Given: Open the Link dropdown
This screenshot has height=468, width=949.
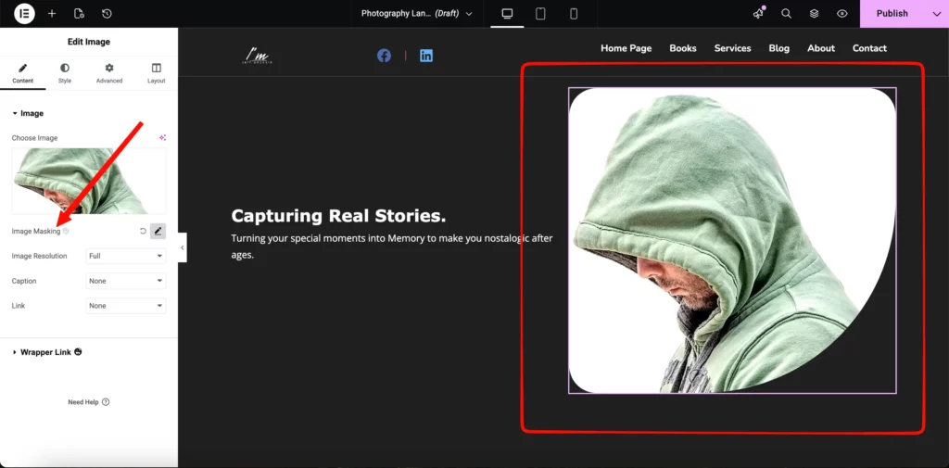Looking at the screenshot, I should pyautogui.click(x=126, y=306).
